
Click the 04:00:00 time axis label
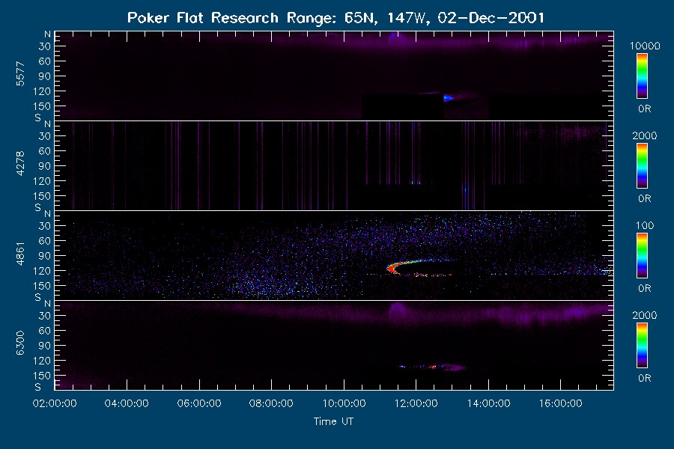(127, 403)
